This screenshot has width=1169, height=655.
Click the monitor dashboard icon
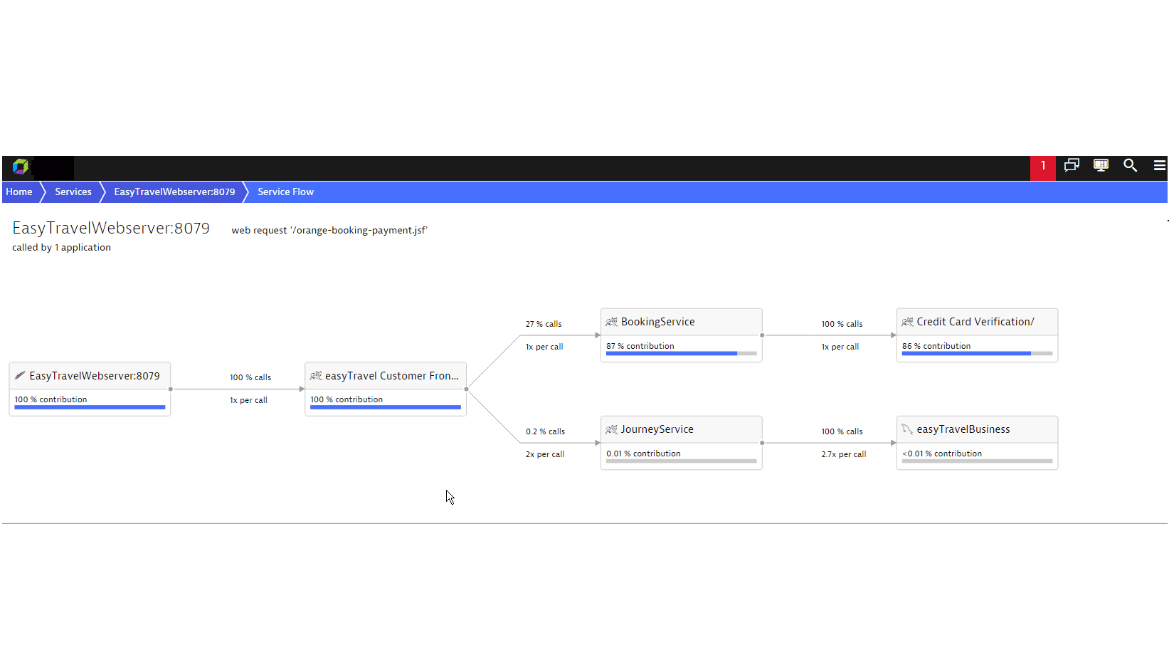coord(1101,165)
